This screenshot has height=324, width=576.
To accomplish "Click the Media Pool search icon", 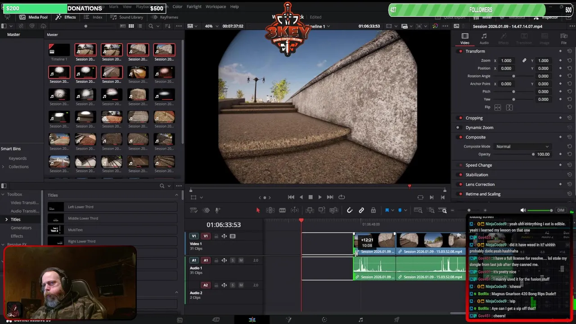I will [x=151, y=26].
